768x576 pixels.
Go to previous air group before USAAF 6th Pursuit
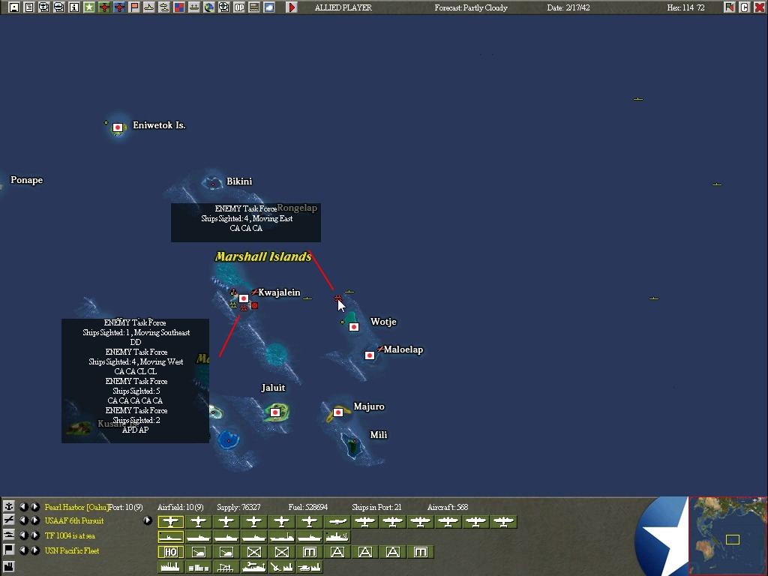(x=23, y=520)
